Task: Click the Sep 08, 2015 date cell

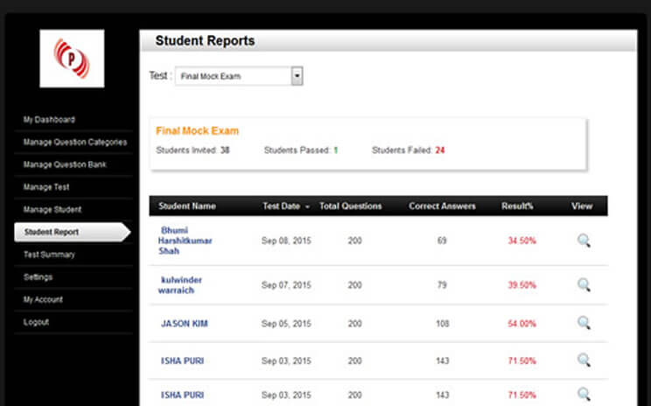Action: (286, 241)
